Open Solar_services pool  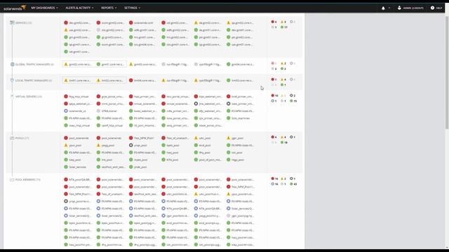(x=78, y=167)
